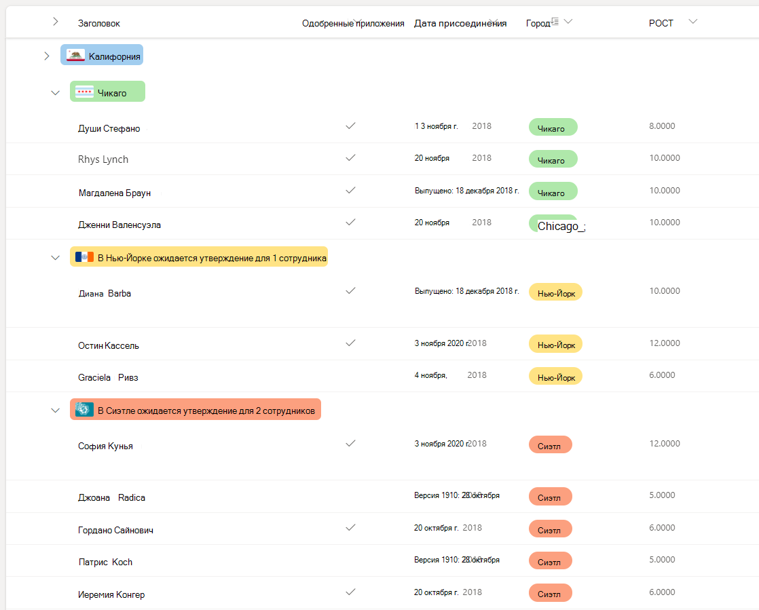Open the Rhys Lynch entry
The height and width of the screenshot is (610, 759).
pyautogui.click(x=103, y=160)
